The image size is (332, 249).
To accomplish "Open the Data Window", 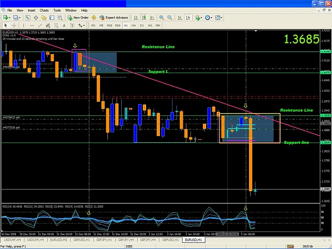I will click(36, 18).
